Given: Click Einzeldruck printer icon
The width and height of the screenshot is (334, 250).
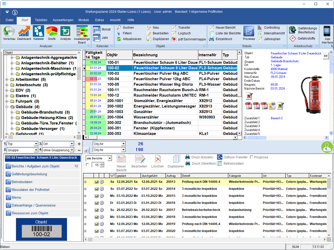Looking at the screenshot, I should click(212, 39).
